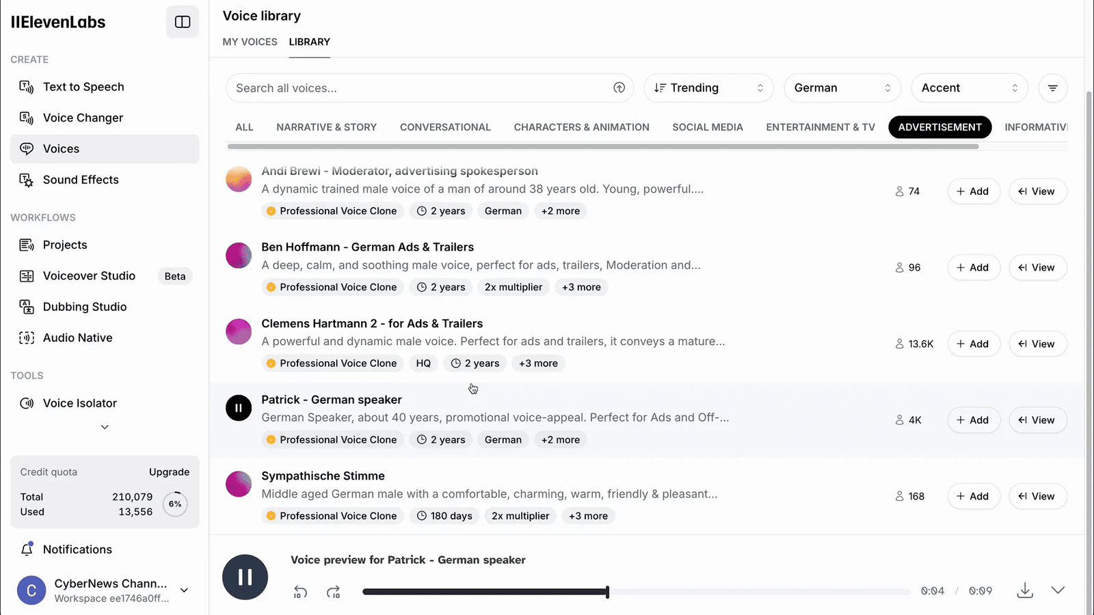View Clemens Hartmann 2 voice details
The width and height of the screenshot is (1094, 615).
[1038, 344]
